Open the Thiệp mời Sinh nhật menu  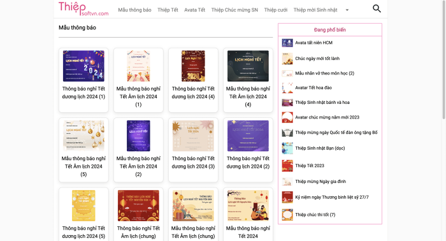tap(315, 10)
